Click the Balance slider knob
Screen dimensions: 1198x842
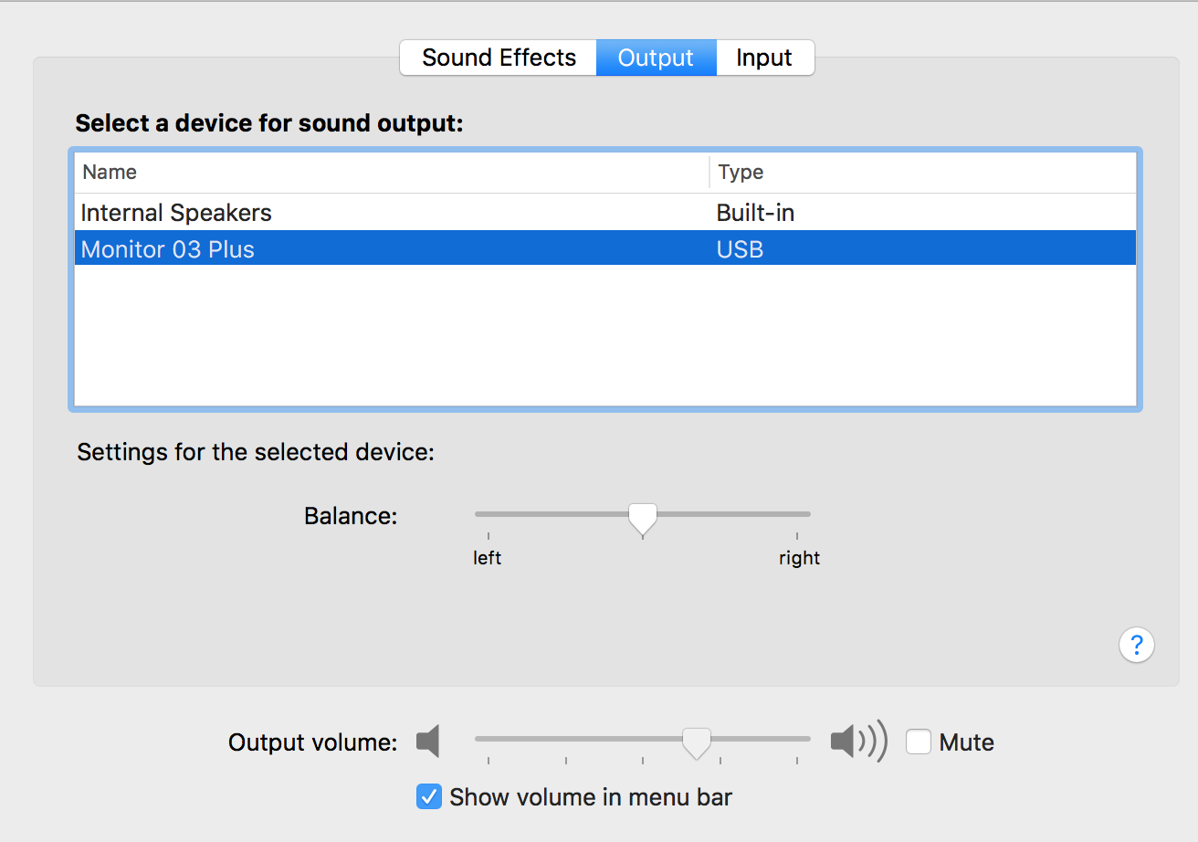pos(643,518)
